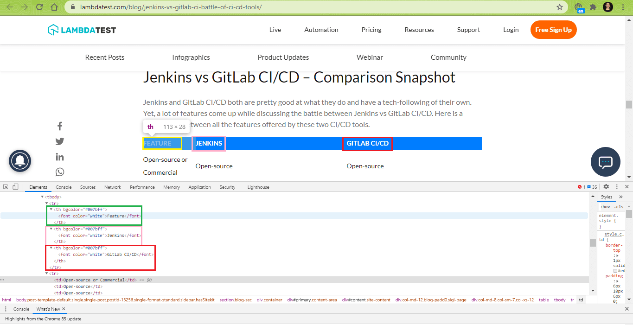Select tbody in the breadcrumb
Image resolution: width=633 pixels, height=325 pixels.
point(560,300)
